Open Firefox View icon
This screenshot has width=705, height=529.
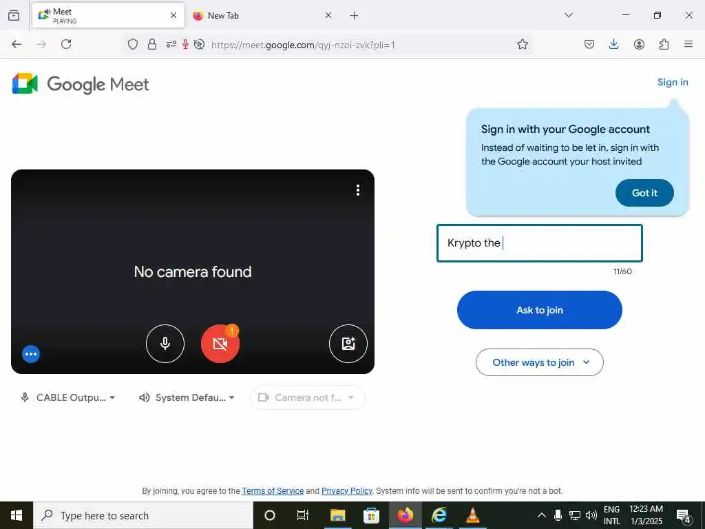pos(14,15)
